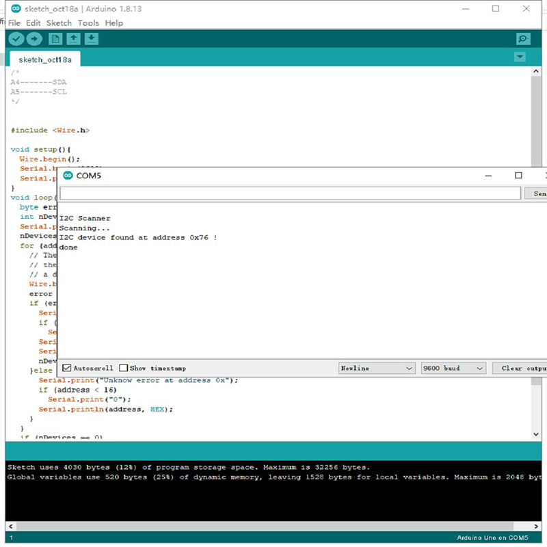Click the Send button in COM5
This screenshot has width=547, height=547.
(x=537, y=194)
